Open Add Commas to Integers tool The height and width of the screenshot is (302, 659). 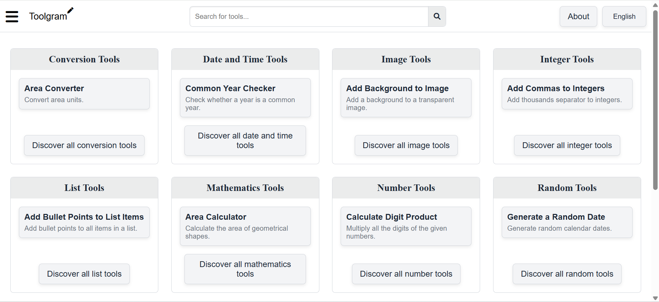[x=567, y=94]
